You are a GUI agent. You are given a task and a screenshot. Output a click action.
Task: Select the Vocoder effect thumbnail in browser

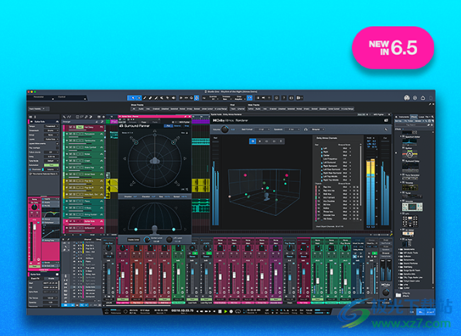(x=412, y=207)
